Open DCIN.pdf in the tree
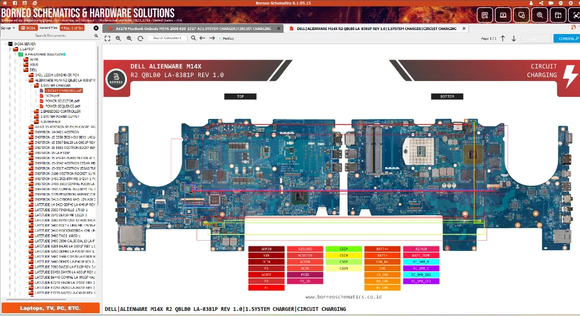The height and width of the screenshot is (316, 580). (53, 96)
